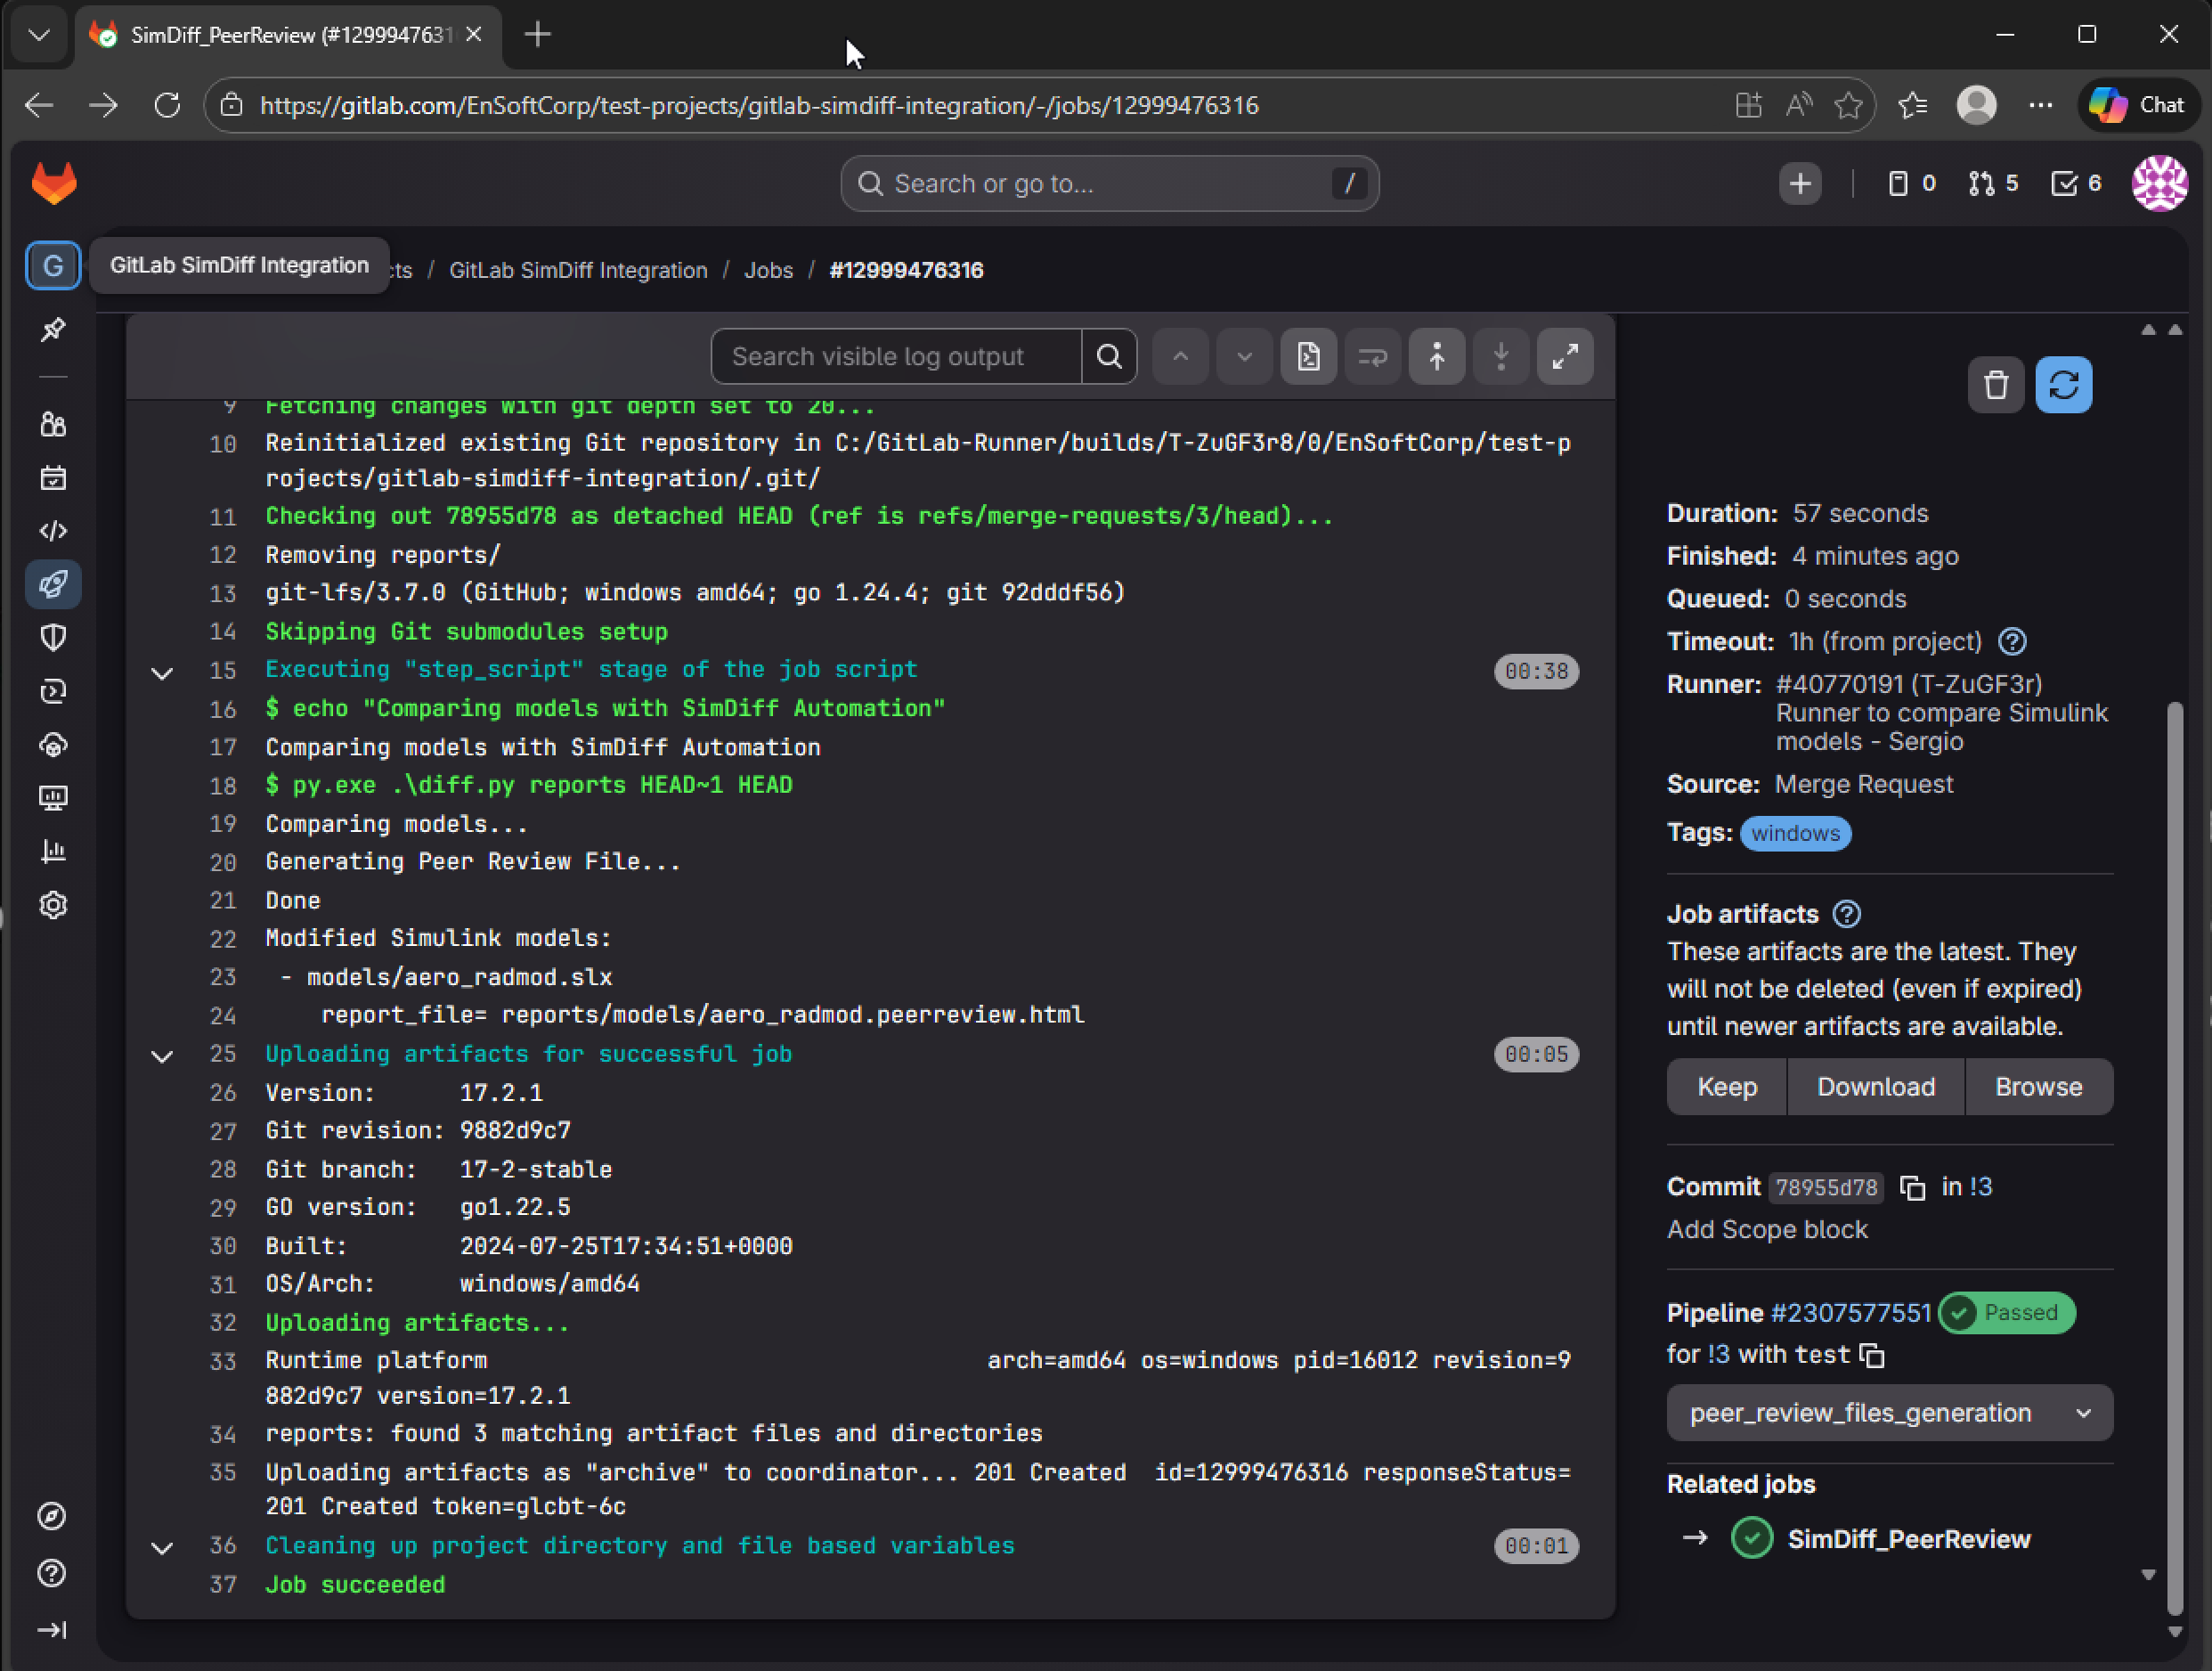Click the Jobs breadcrumb item

click(x=768, y=270)
